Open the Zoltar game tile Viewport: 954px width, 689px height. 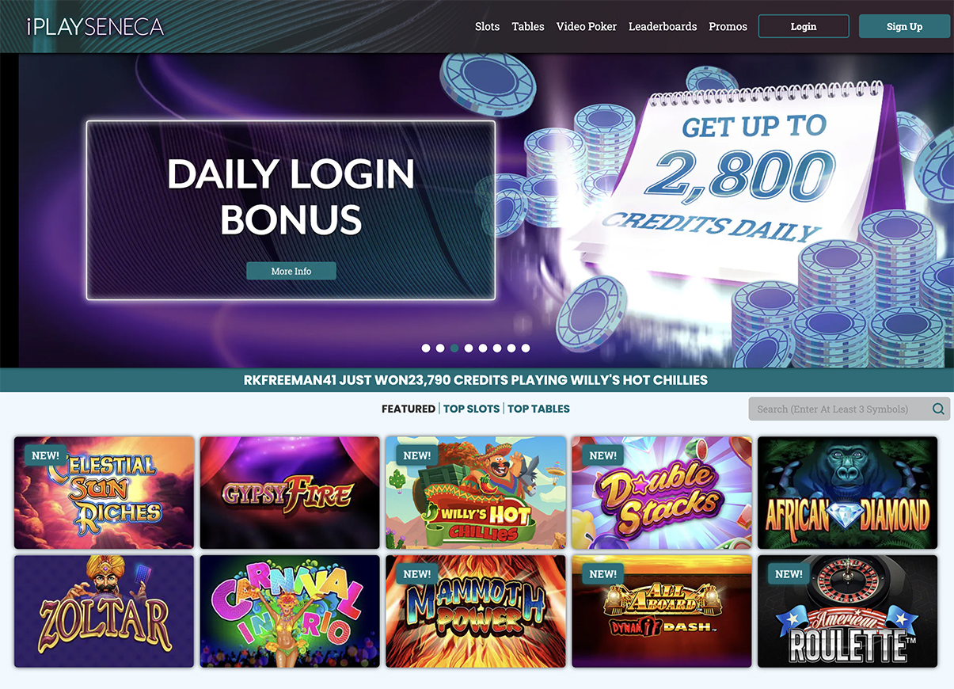pyautogui.click(x=104, y=611)
